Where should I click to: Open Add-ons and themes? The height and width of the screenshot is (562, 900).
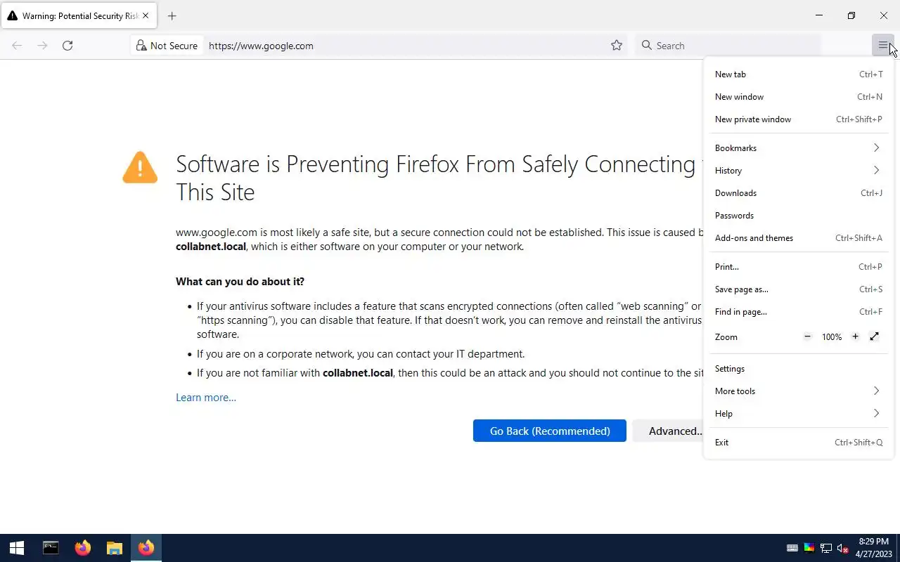798,238
